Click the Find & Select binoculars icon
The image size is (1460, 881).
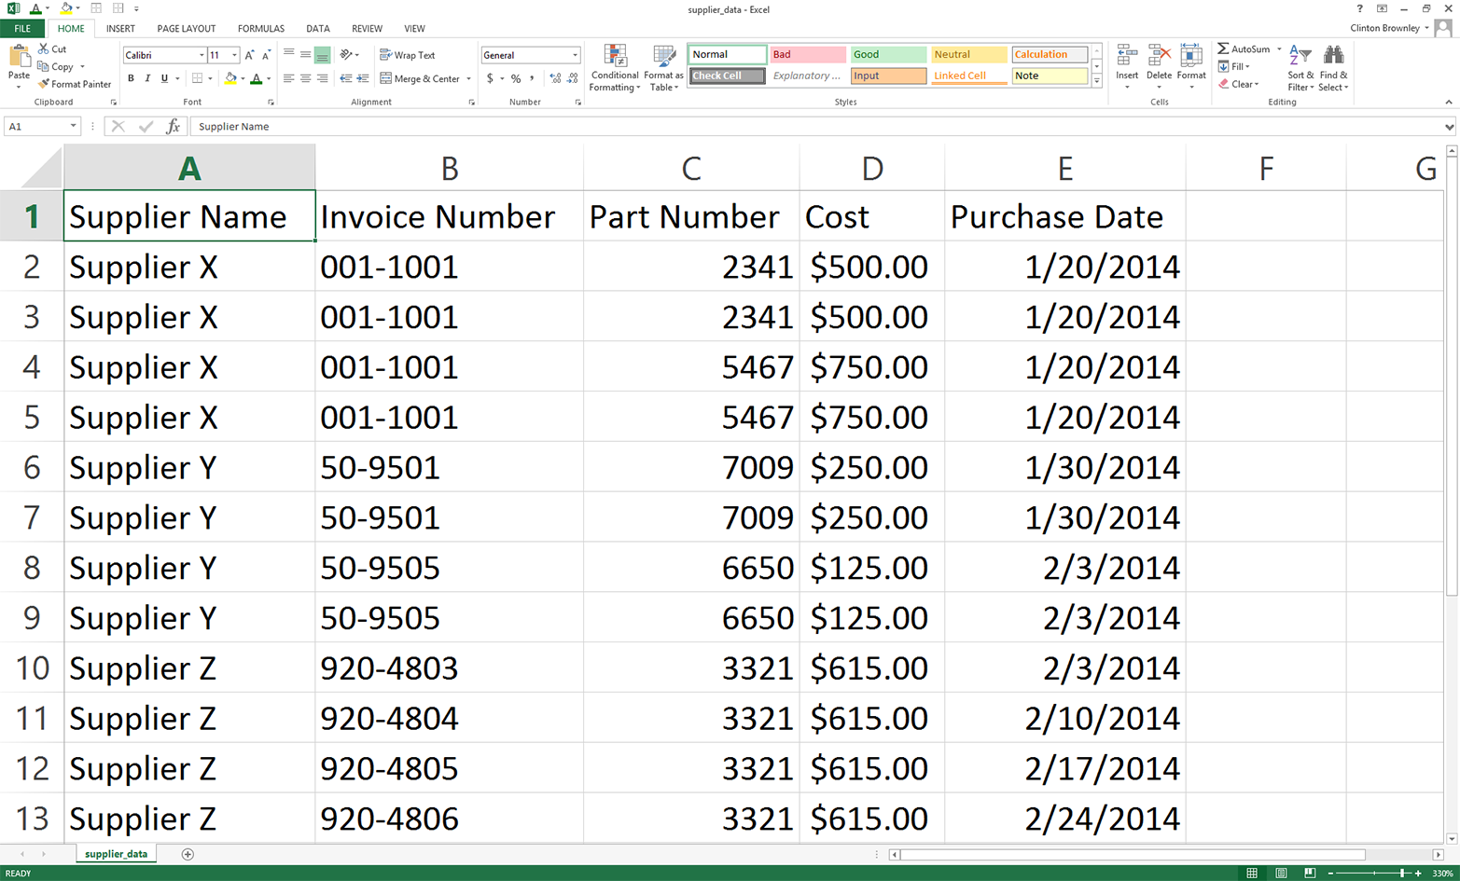click(1333, 56)
